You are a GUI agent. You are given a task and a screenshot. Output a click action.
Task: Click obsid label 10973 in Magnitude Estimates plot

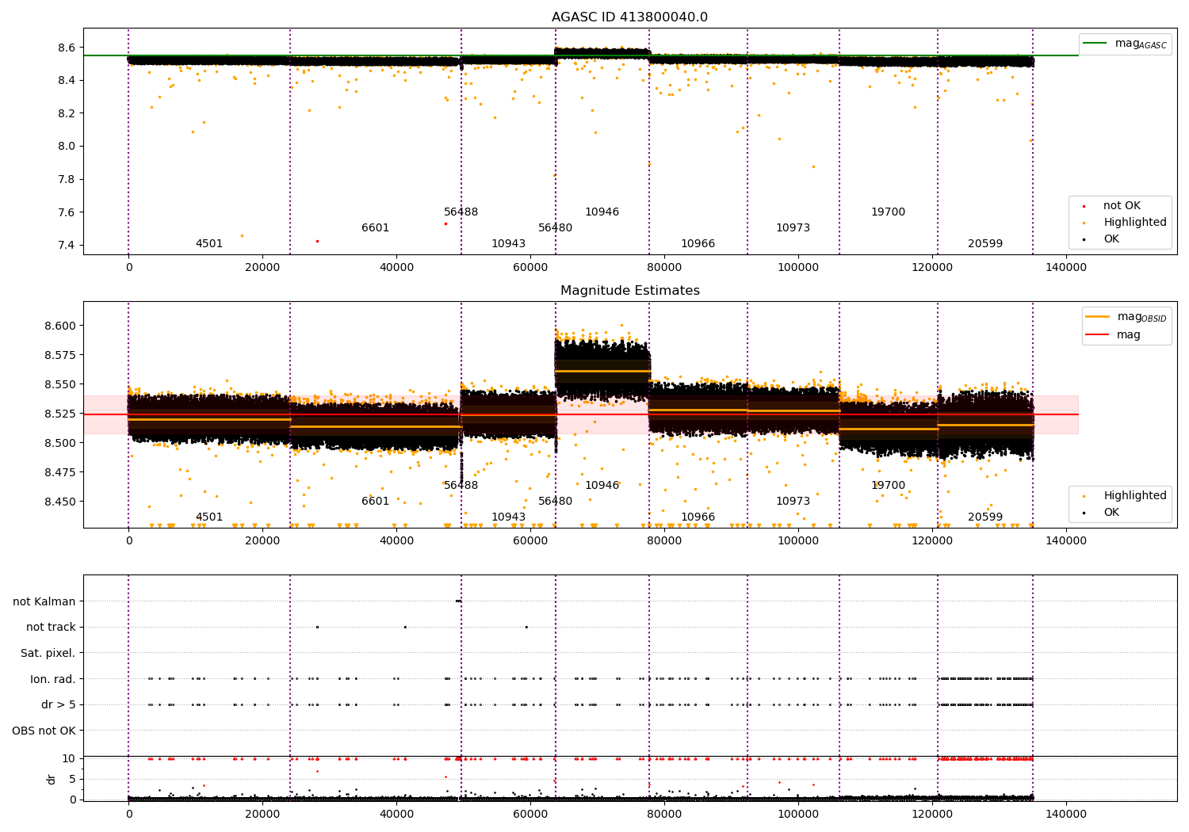click(793, 502)
